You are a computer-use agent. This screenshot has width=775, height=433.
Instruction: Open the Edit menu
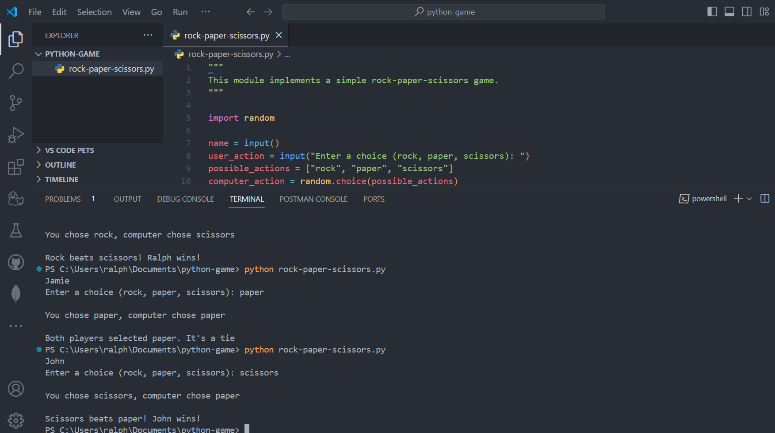(x=59, y=12)
